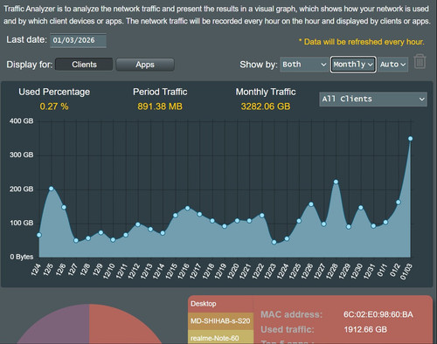Click the Used traffic value 1912.66 GB
Image resolution: width=437 pixels, height=344 pixels.
coord(365,329)
